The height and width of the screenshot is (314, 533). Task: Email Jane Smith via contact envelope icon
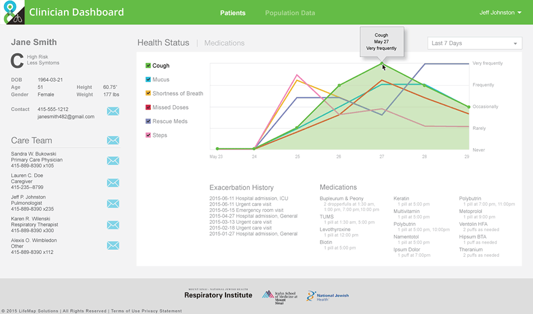(113, 111)
